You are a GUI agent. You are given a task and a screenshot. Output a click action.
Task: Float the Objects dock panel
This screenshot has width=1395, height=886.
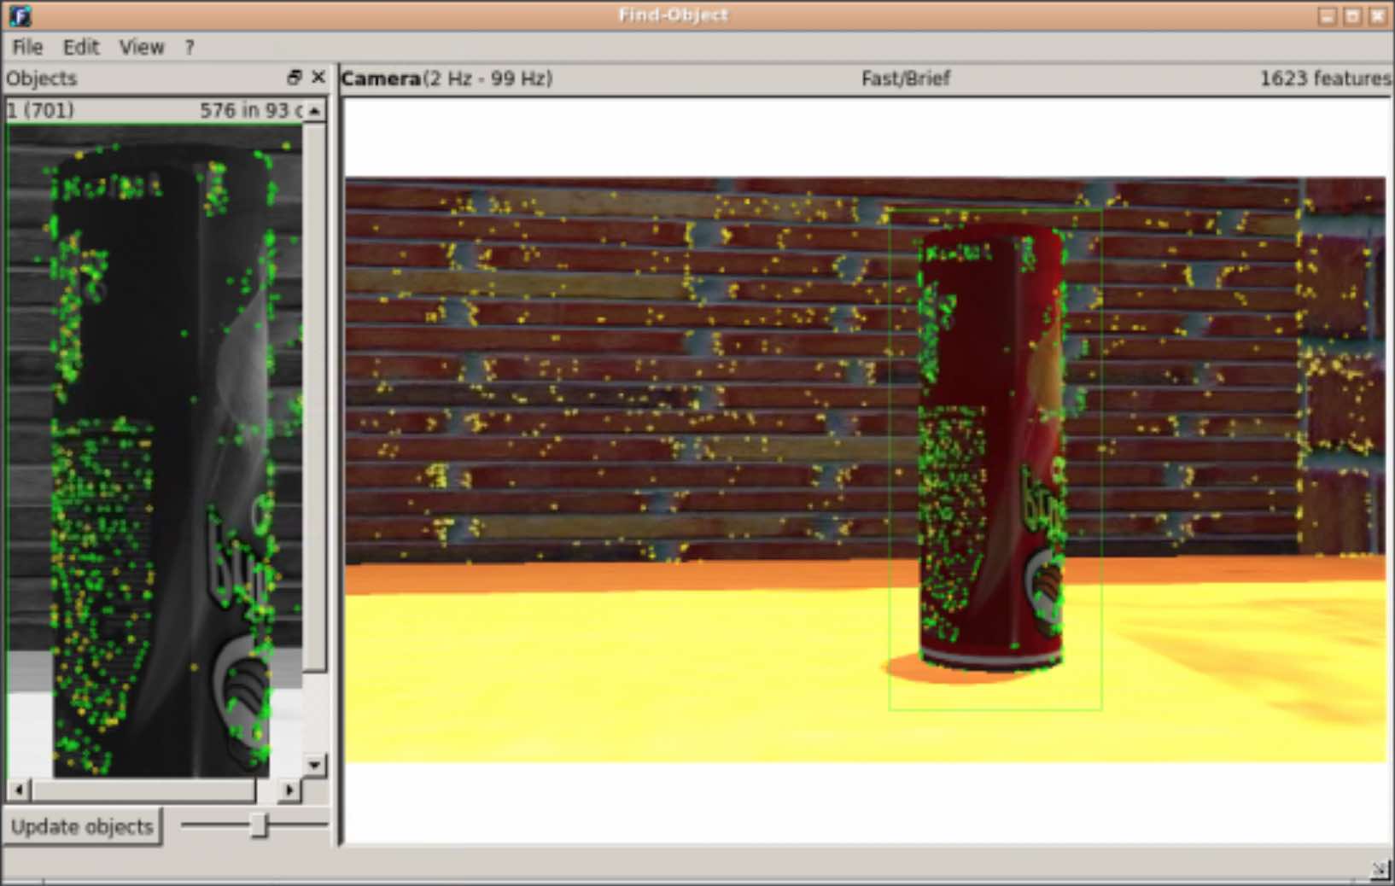[x=295, y=78]
